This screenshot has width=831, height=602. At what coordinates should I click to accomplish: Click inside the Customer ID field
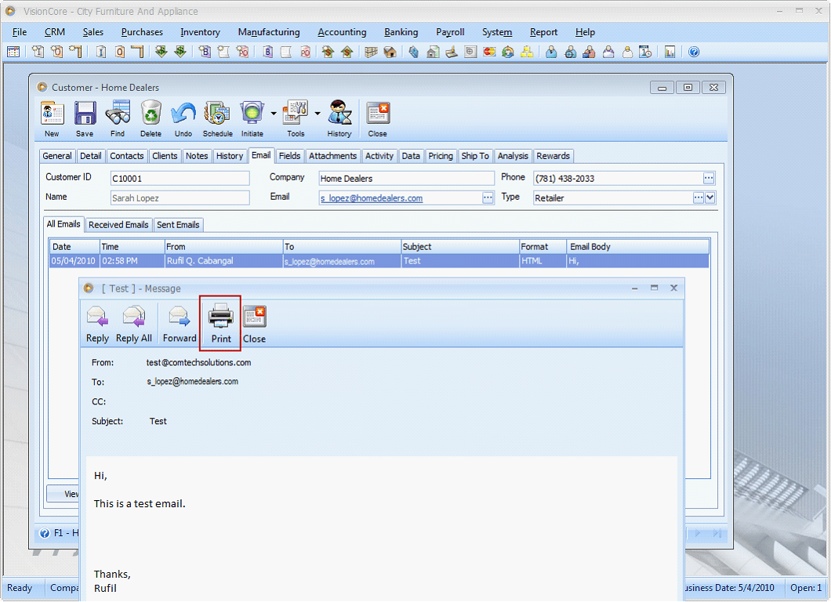click(179, 177)
